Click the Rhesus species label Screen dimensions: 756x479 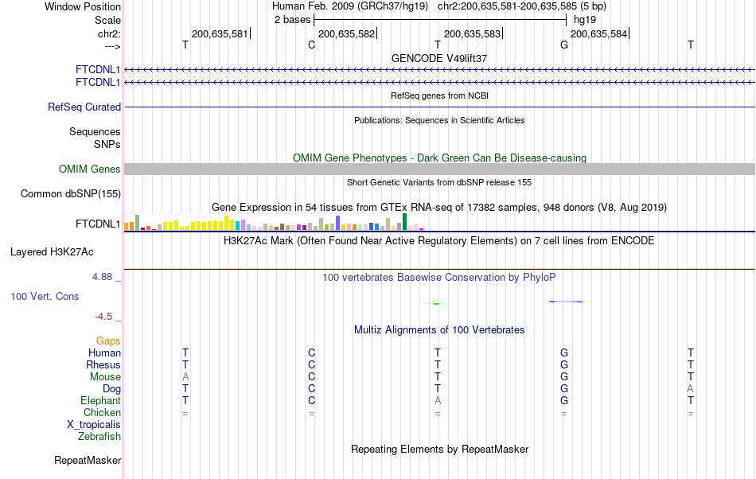tap(103, 364)
